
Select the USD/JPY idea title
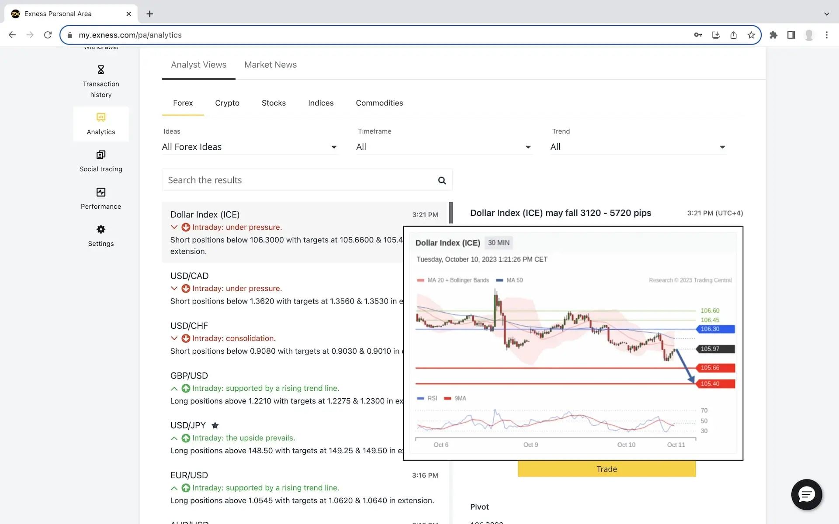pyautogui.click(x=188, y=425)
